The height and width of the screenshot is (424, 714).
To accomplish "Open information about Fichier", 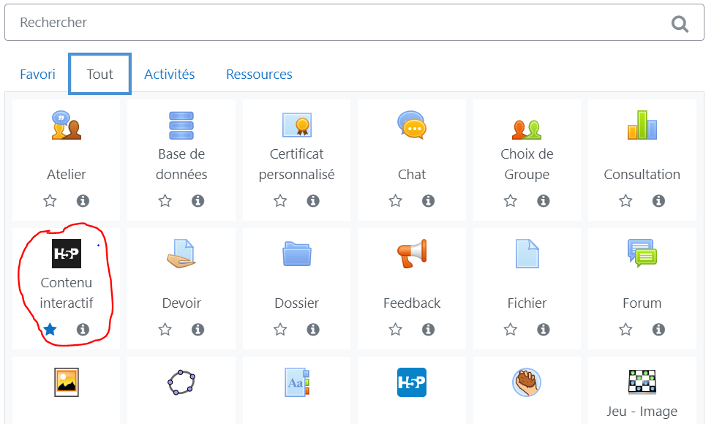I will 544,329.
